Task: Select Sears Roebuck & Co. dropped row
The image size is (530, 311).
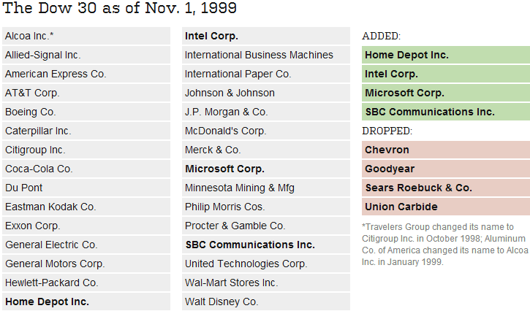Action: [x=446, y=188]
